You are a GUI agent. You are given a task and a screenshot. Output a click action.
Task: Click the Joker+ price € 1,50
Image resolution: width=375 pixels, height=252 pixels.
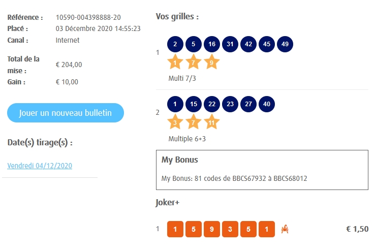click(357, 229)
